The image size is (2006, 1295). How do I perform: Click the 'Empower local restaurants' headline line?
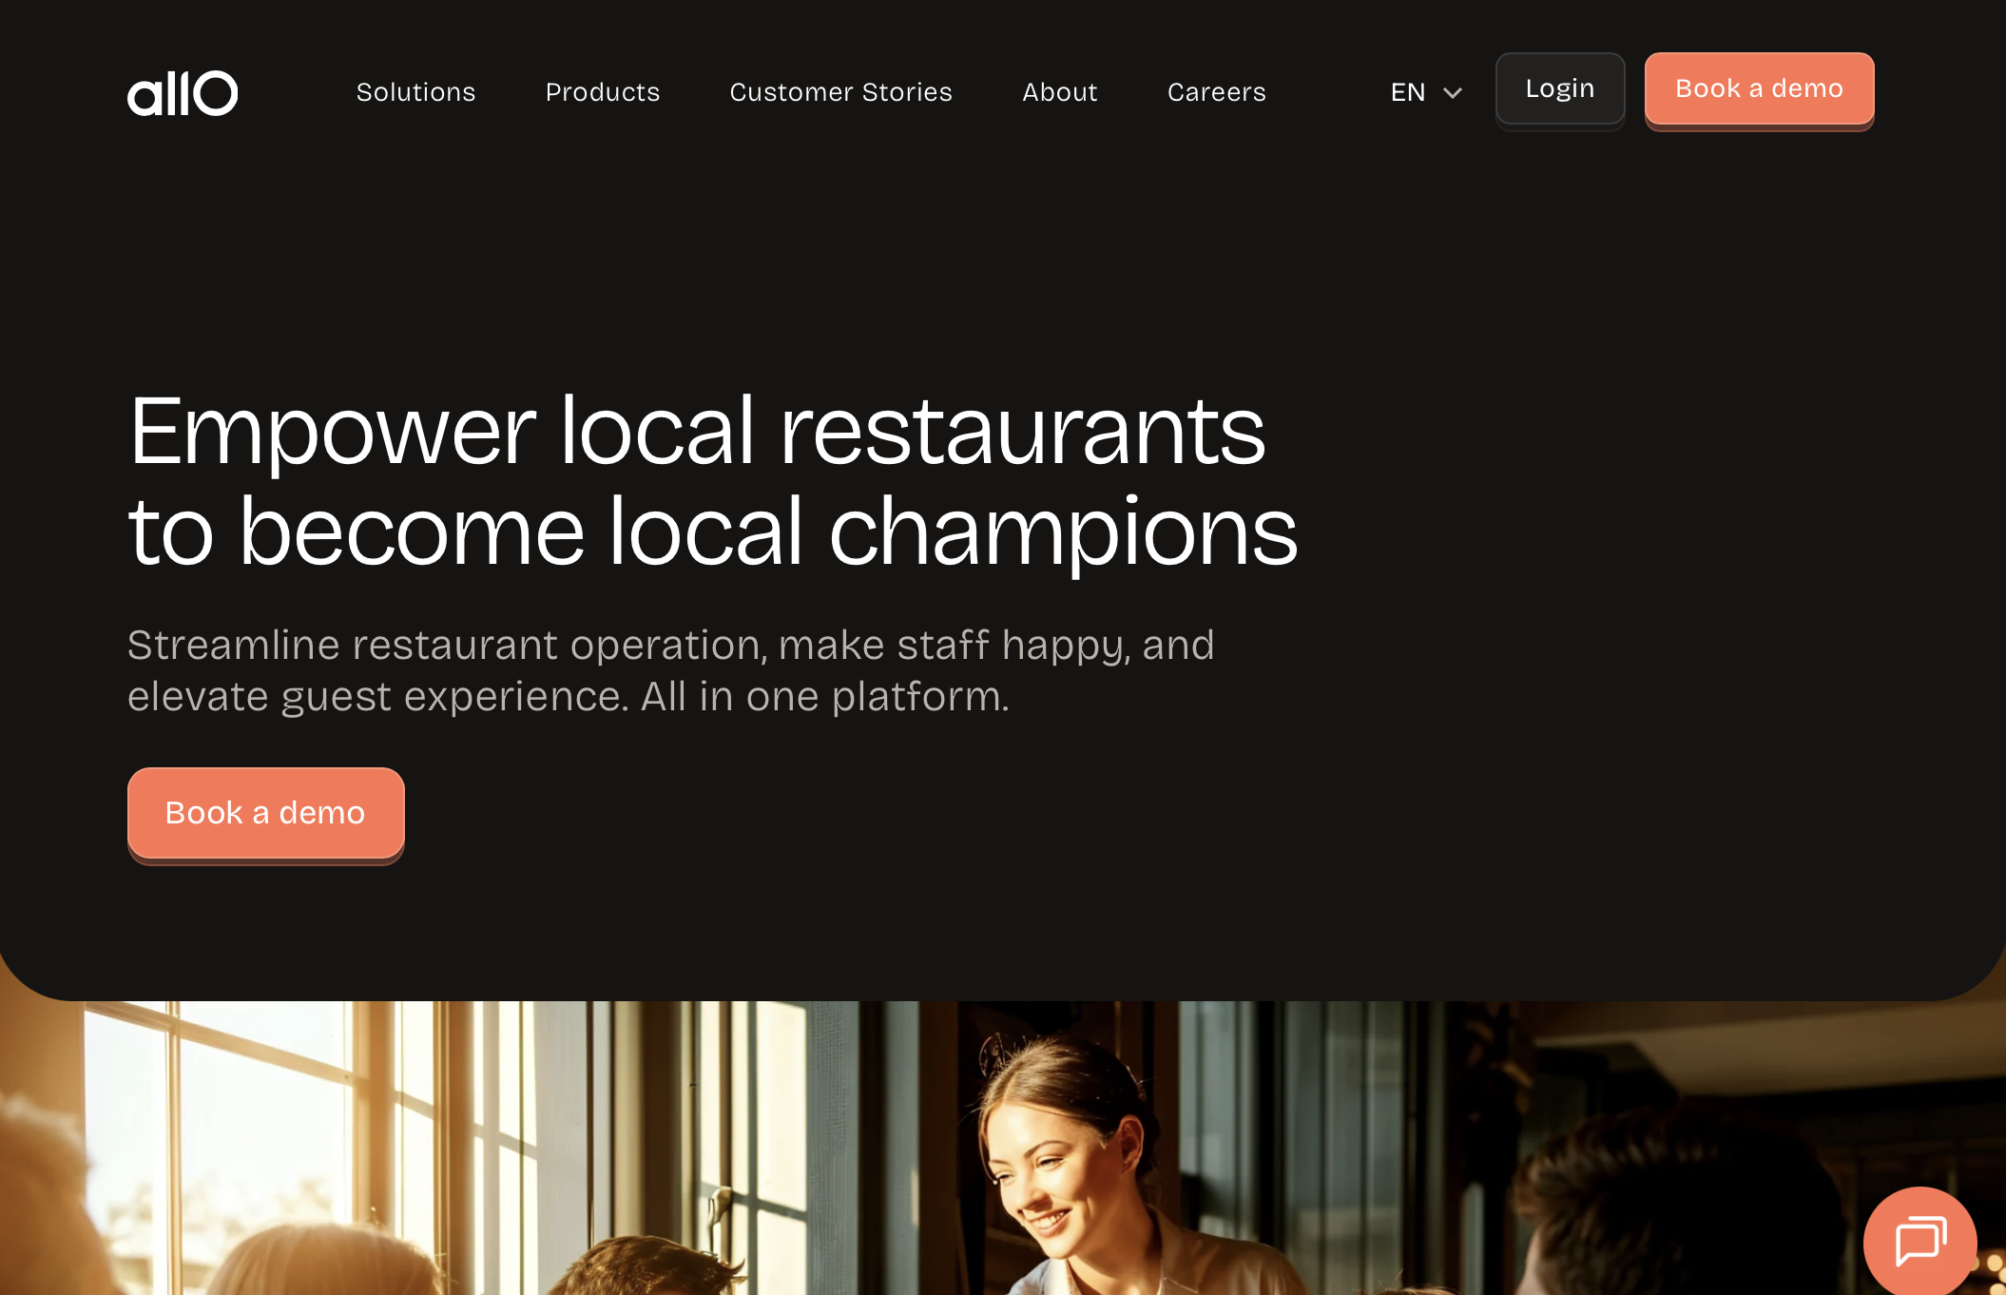(697, 432)
